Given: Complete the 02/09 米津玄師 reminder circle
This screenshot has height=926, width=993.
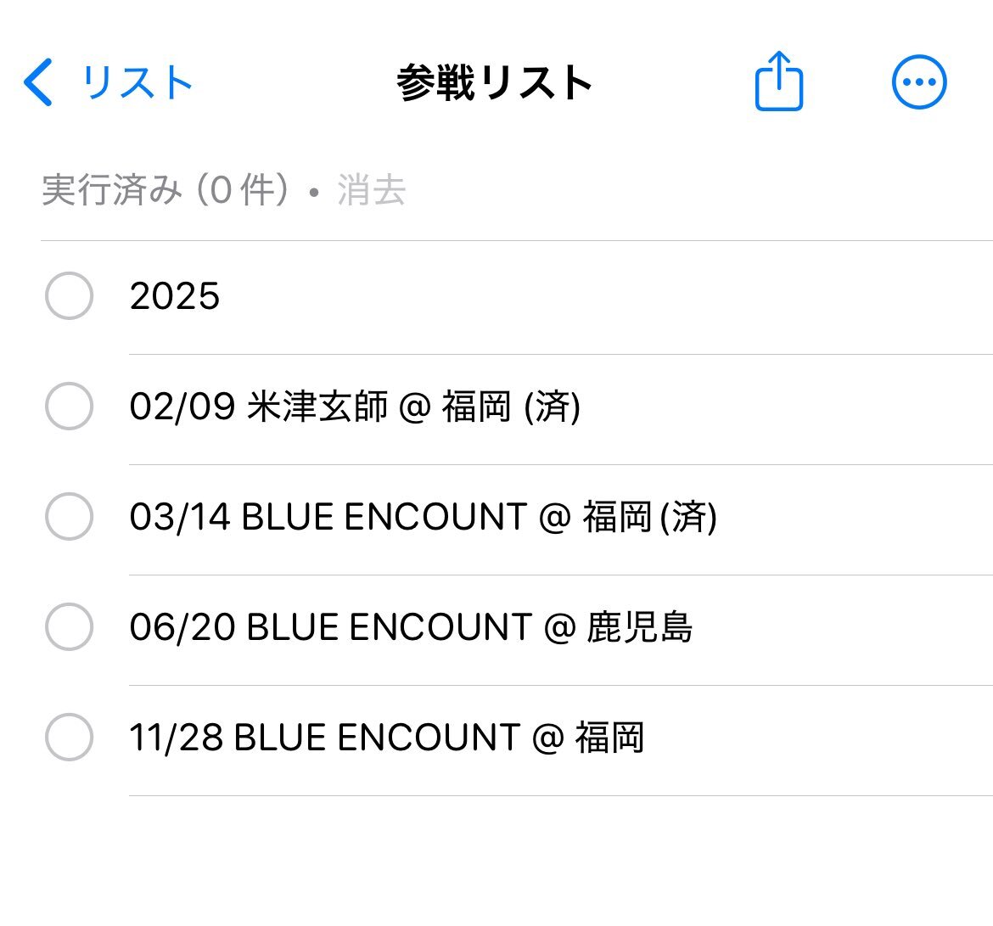Looking at the screenshot, I should [69, 406].
